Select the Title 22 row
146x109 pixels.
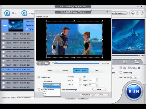(18, 87)
